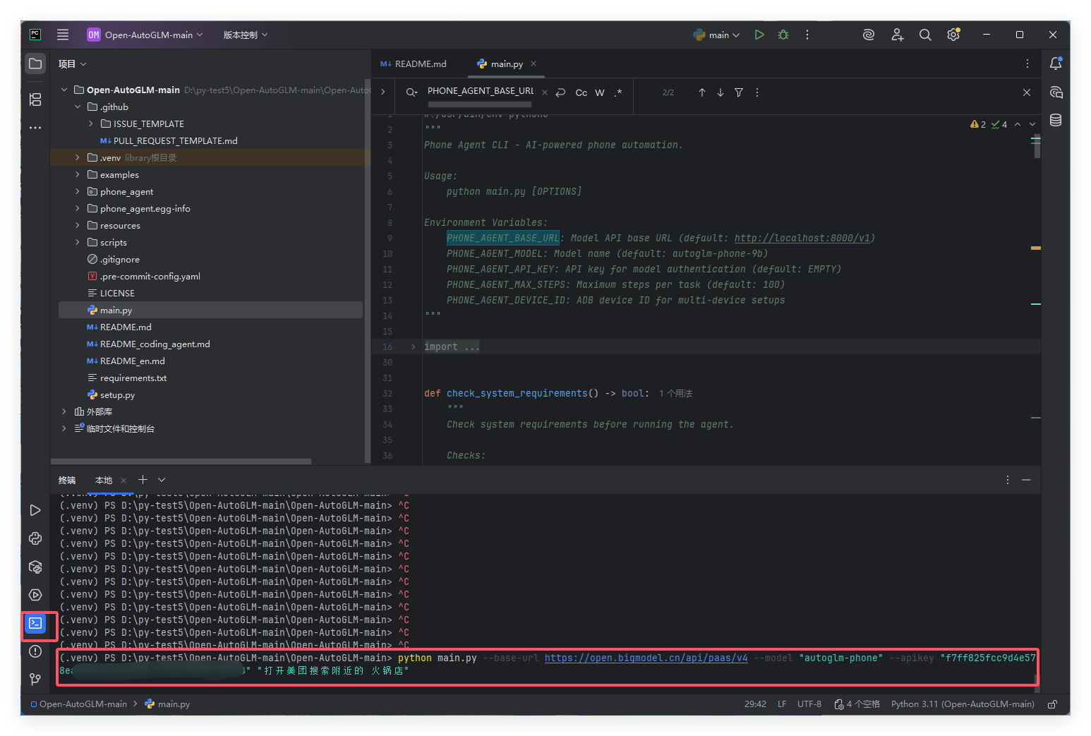Open the Problems tool window icon
This screenshot has height=736, width=1091.
[35, 651]
